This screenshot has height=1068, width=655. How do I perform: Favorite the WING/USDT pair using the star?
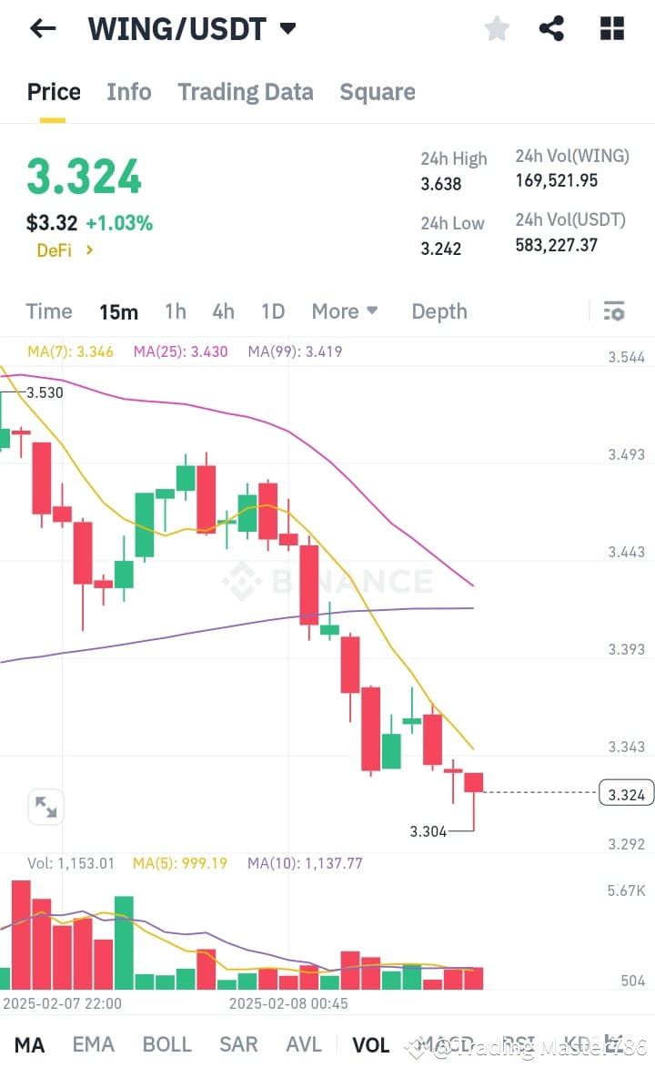[x=497, y=28]
